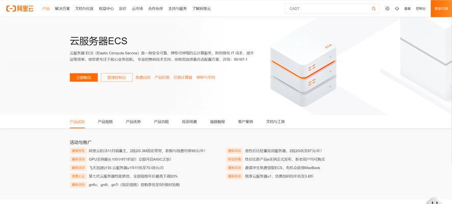Click the 备案 link in header
This screenshot has width=452, height=204.
pyautogui.click(x=407, y=9)
